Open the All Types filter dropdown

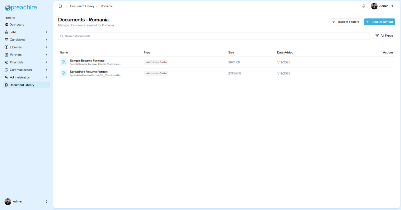(384, 36)
